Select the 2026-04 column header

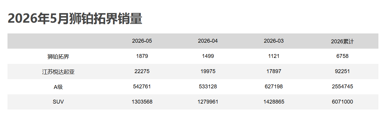coord(208,41)
